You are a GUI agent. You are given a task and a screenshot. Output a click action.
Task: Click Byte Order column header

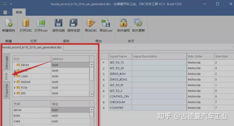tap(200, 56)
